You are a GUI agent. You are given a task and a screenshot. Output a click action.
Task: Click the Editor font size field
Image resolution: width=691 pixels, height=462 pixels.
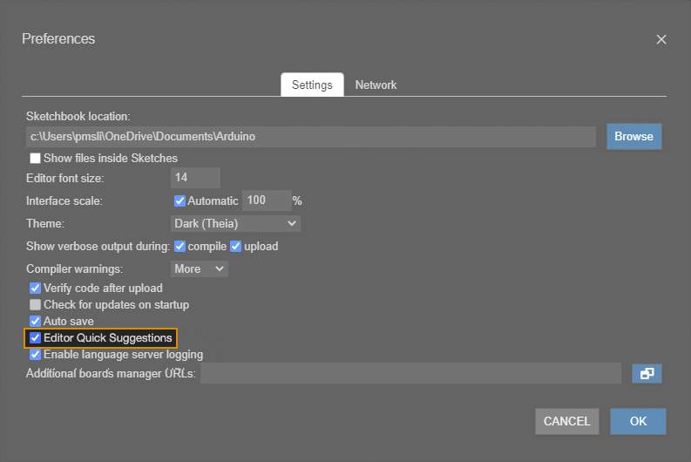(x=195, y=178)
